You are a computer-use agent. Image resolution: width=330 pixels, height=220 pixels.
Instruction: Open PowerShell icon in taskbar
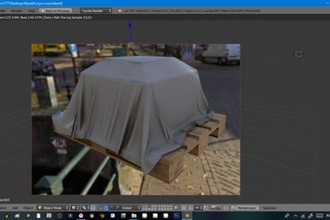(70, 215)
